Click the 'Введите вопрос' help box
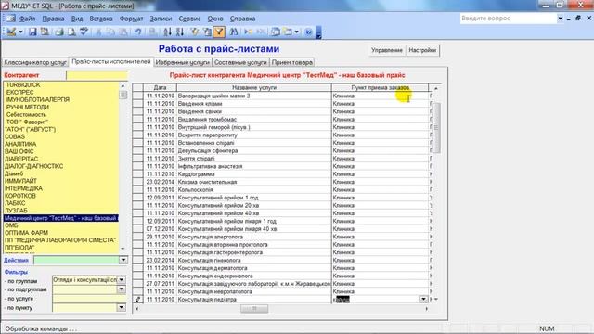The width and height of the screenshot is (594, 334). (x=509, y=19)
